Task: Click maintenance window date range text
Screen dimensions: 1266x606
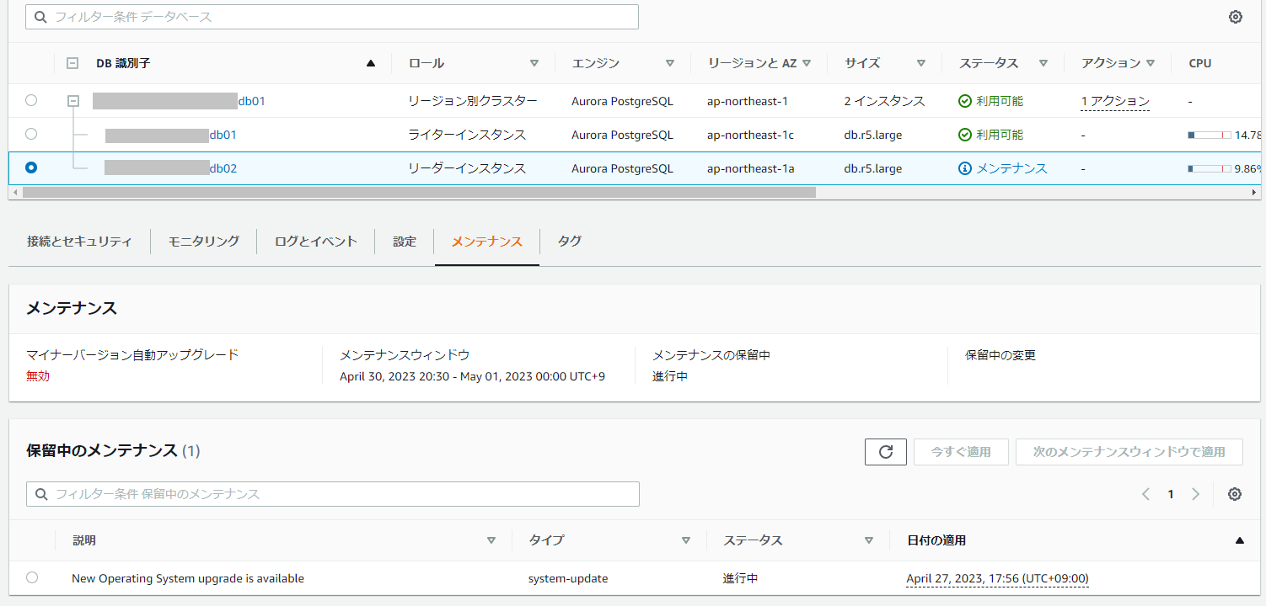Action: pos(472,376)
